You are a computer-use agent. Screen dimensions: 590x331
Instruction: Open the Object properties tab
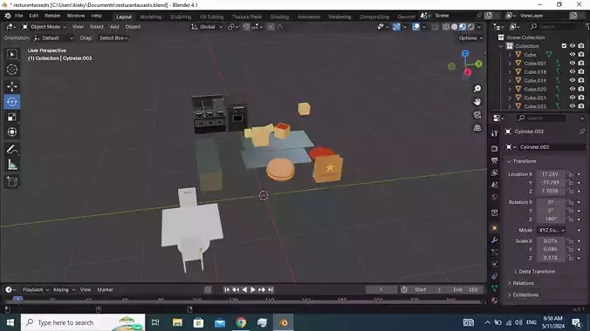(x=494, y=227)
